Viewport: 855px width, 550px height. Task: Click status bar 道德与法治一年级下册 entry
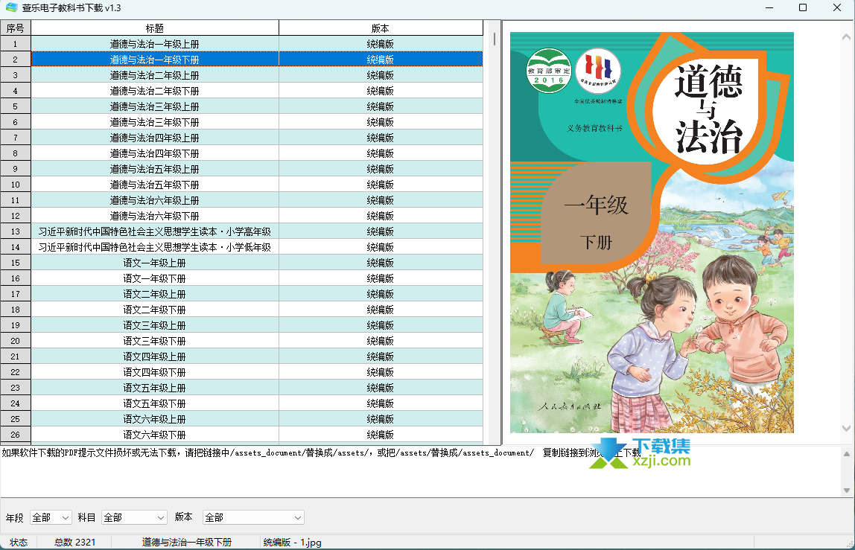186,543
